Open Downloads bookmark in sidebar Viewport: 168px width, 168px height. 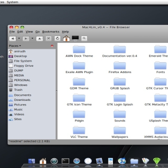[32, 100]
